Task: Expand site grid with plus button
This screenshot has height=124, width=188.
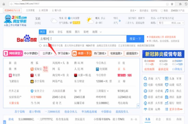Action: 138,105
